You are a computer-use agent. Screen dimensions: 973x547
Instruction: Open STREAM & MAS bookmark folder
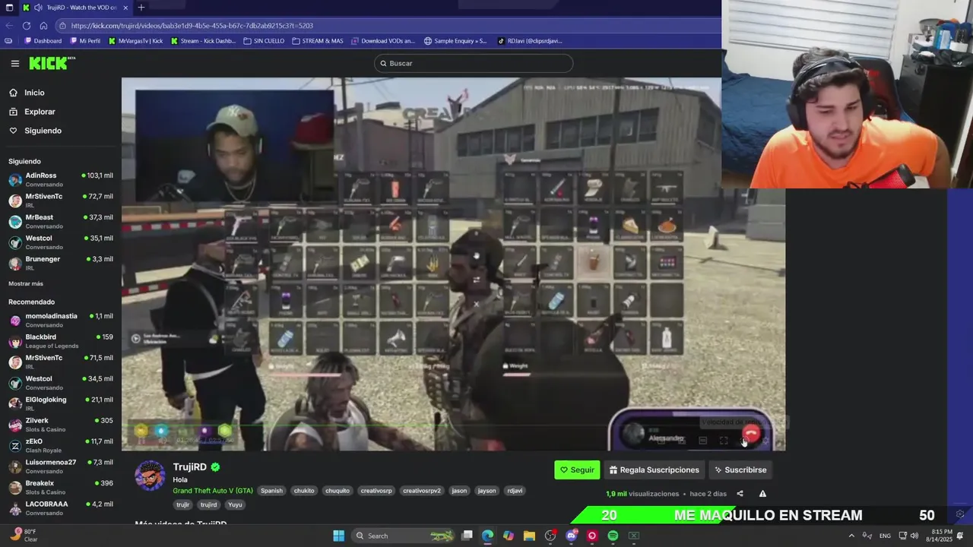[x=318, y=41]
